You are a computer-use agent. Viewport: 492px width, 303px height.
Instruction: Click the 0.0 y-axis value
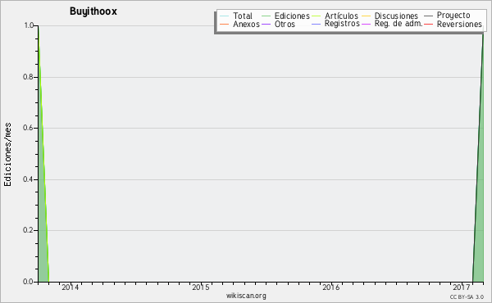(x=28, y=282)
